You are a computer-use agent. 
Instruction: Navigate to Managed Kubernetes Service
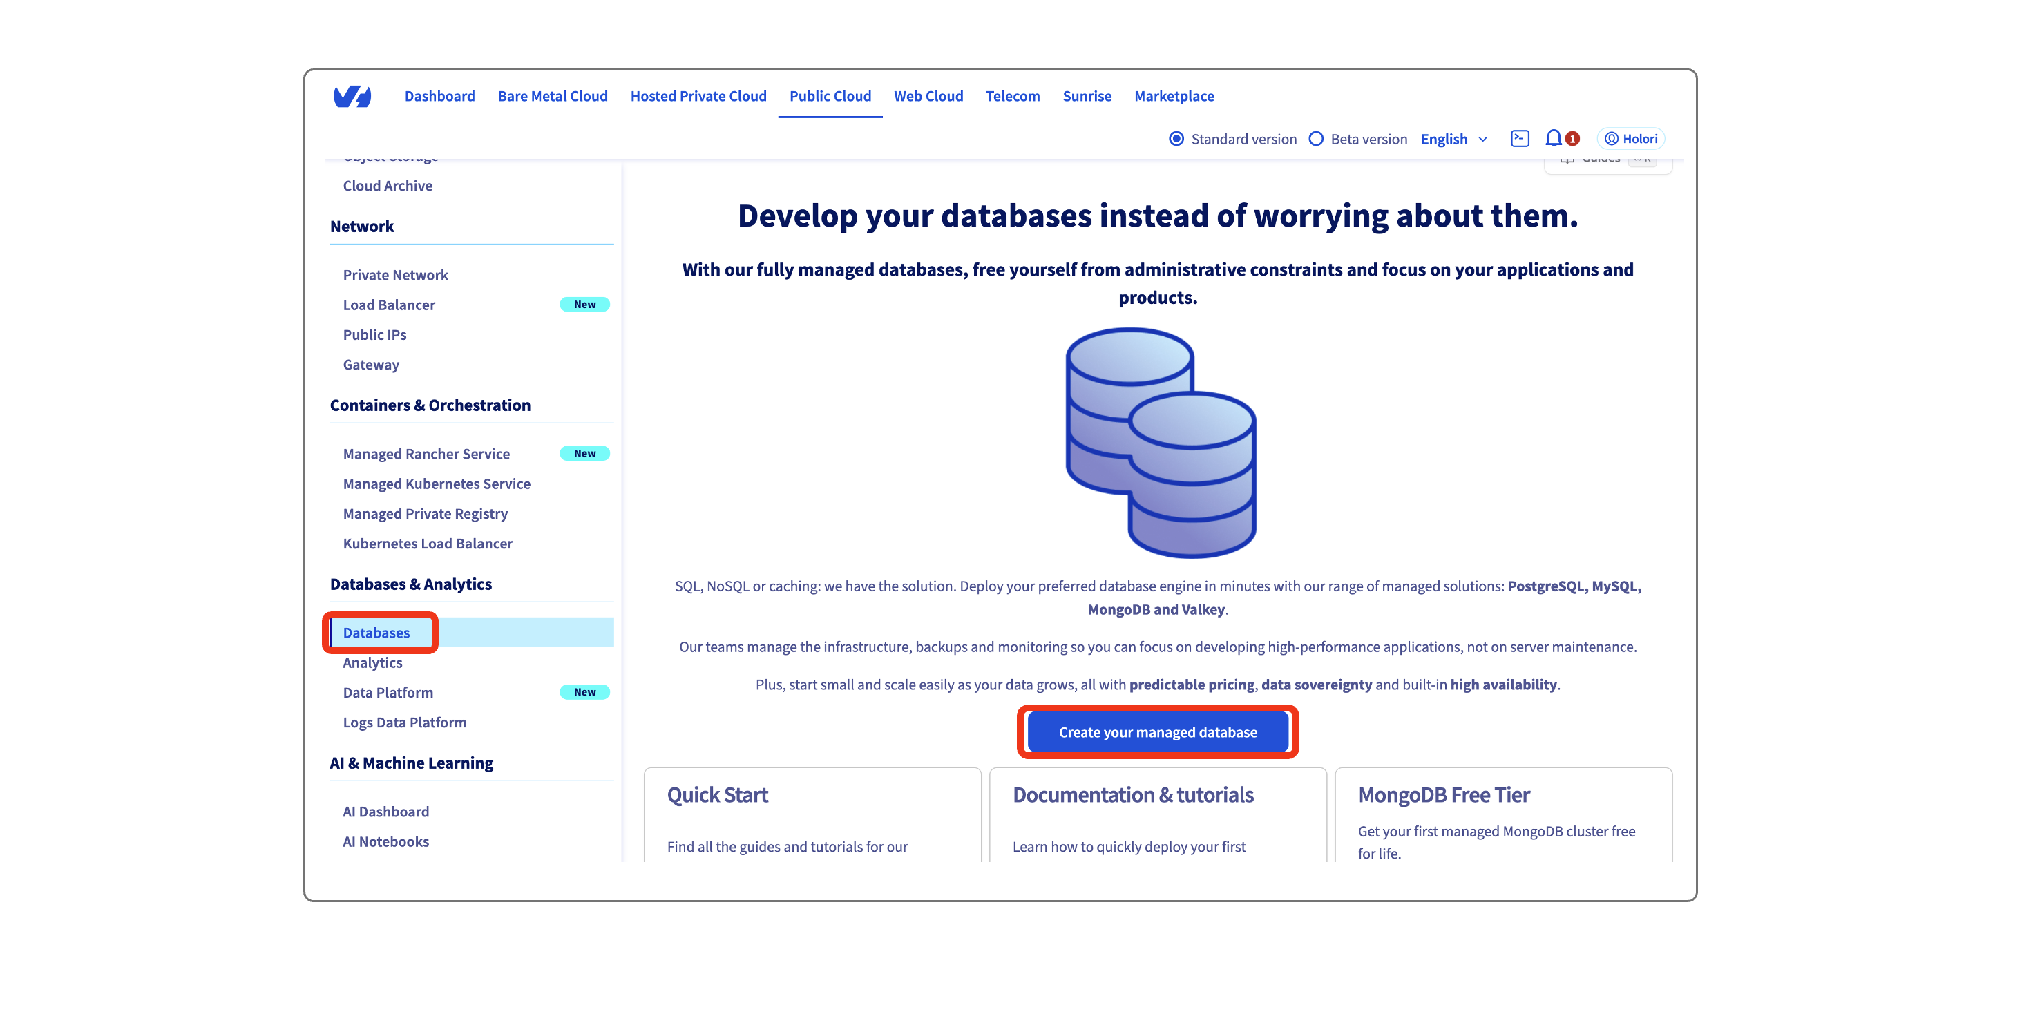pyautogui.click(x=437, y=484)
